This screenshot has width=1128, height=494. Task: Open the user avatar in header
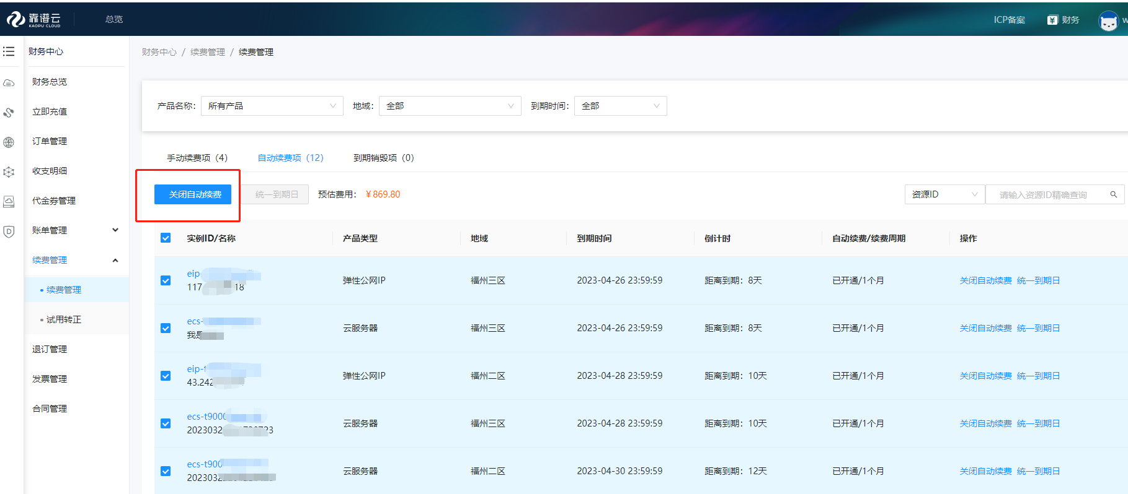coord(1108,20)
